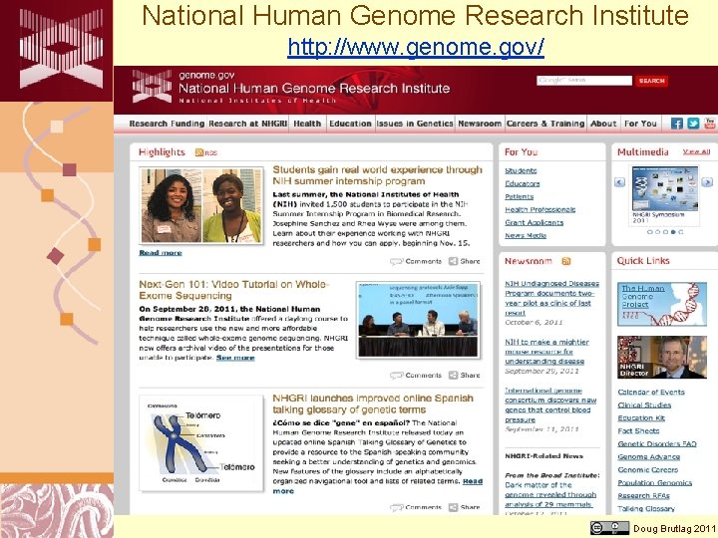Click inside the Google search field
This screenshot has height=538, width=718.
click(584, 81)
